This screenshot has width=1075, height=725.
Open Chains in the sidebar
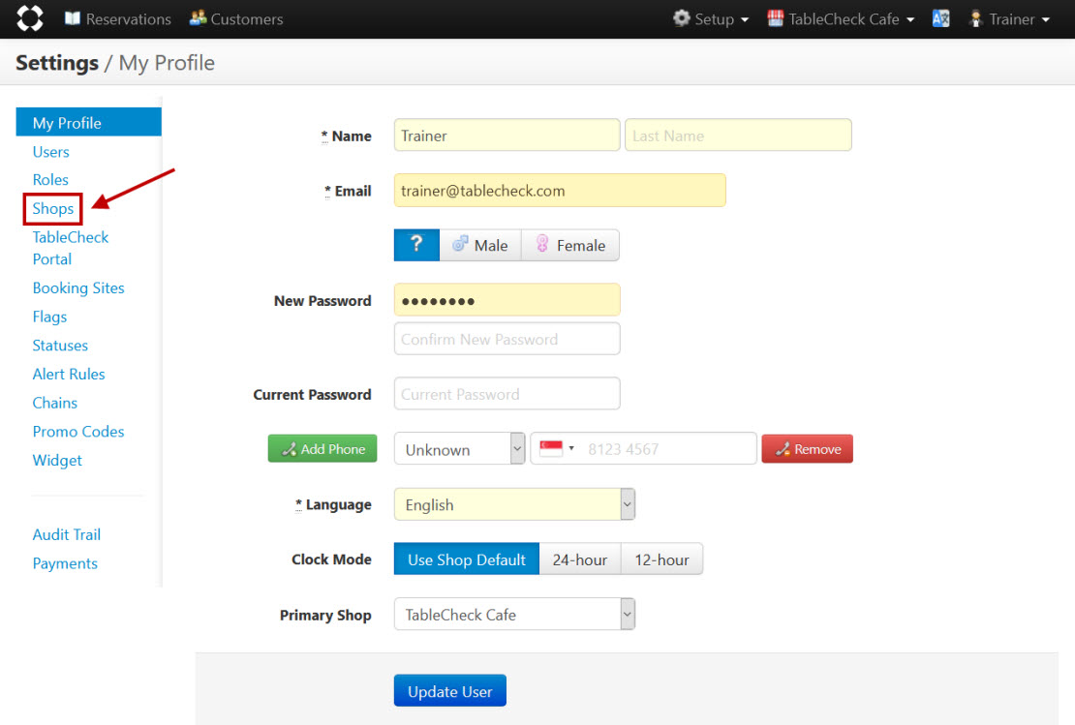coord(55,403)
